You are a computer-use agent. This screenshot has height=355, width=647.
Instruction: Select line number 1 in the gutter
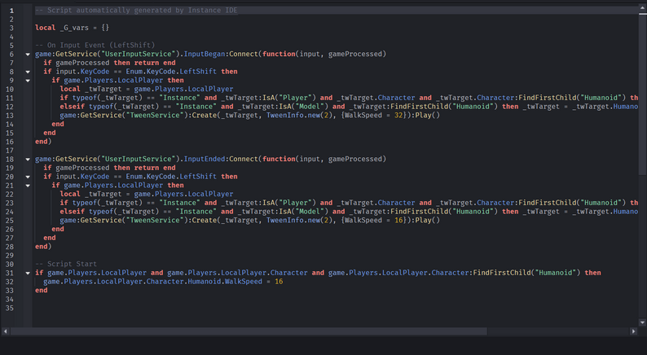click(11, 11)
